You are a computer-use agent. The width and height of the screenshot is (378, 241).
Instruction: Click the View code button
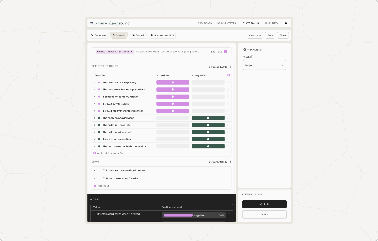point(255,35)
